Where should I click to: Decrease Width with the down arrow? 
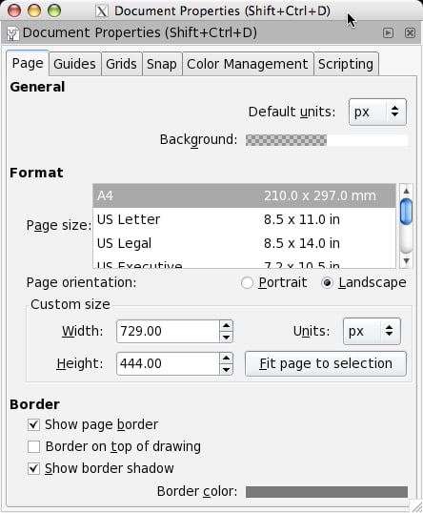(226, 337)
